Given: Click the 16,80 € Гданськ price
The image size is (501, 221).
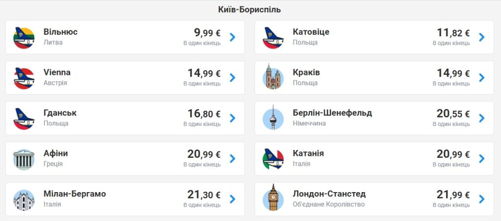Looking at the screenshot, I should (x=204, y=114).
